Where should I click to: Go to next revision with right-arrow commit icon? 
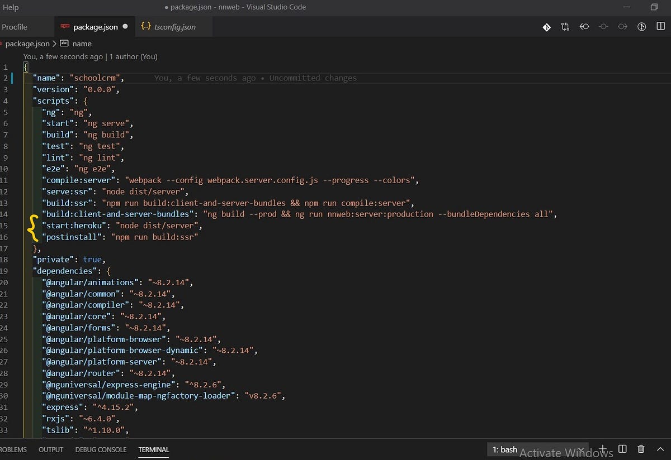[x=622, y=27]
